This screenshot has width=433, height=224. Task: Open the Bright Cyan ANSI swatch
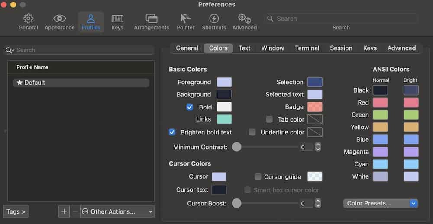tap(411, 164)
